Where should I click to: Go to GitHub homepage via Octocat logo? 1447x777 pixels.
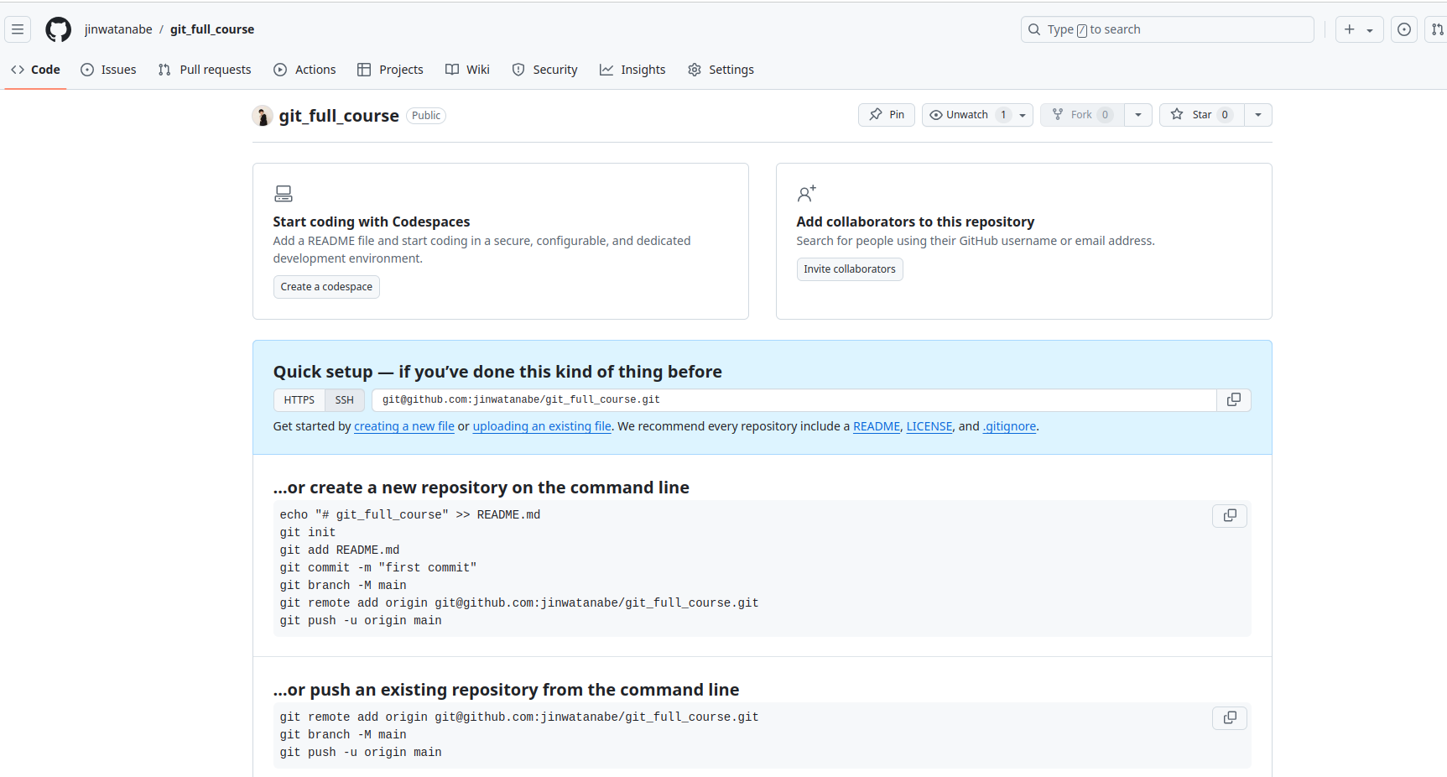[x=59, y=29]
